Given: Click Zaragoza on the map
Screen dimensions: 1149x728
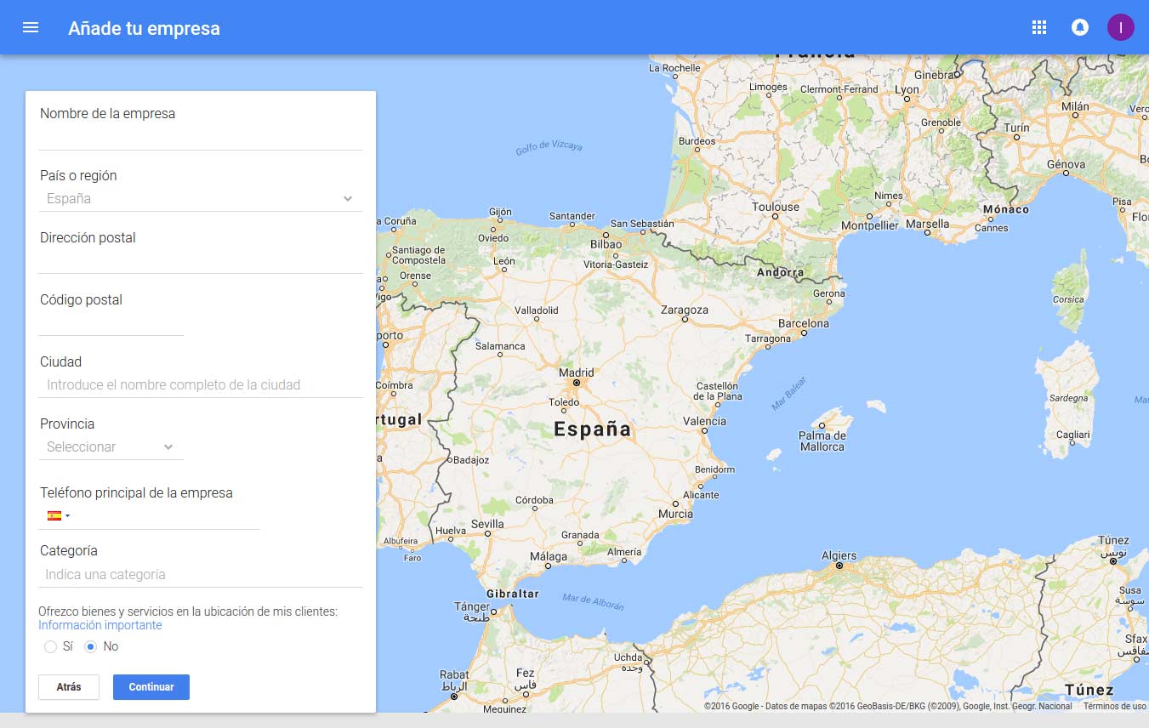Looking at the screenshot, I should tap(685, 310).
